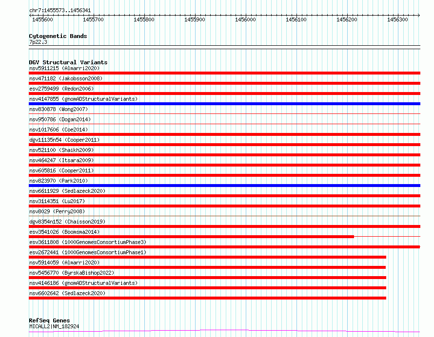This screenshot has height=337, width=434.
Task: Click the thick red bar under esv3541026
Action: coord(191,237)
